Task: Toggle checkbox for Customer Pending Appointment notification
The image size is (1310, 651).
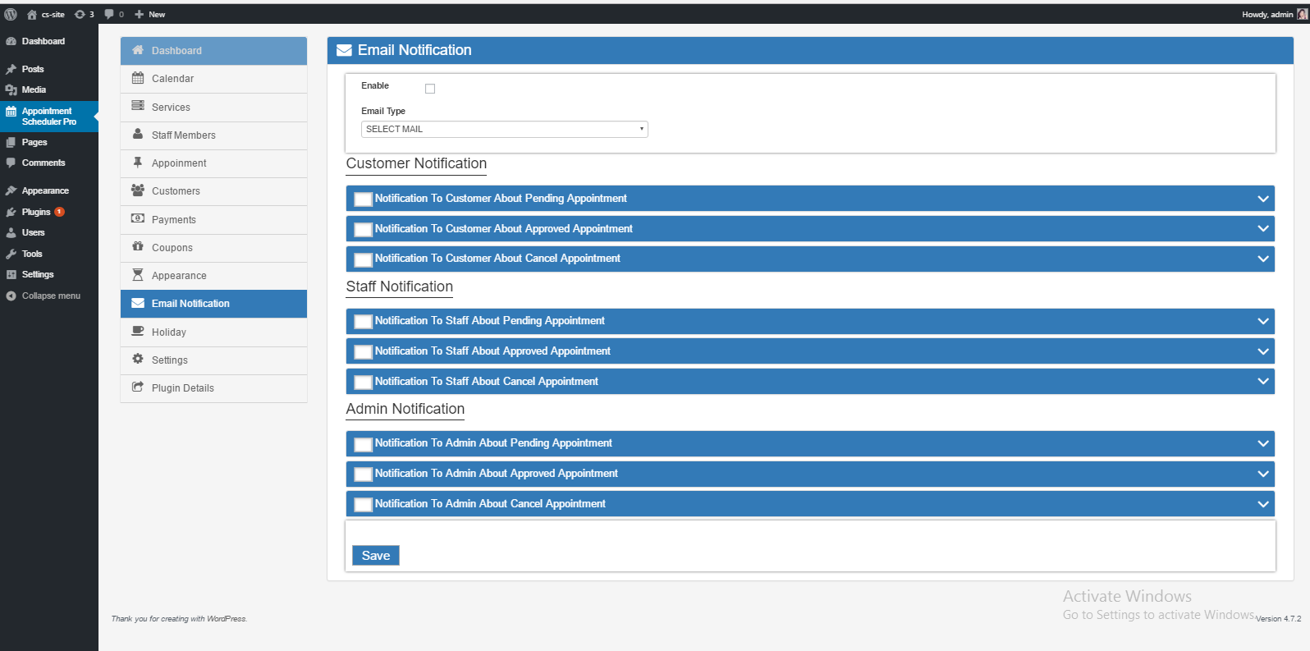Action: pos(363,199)
